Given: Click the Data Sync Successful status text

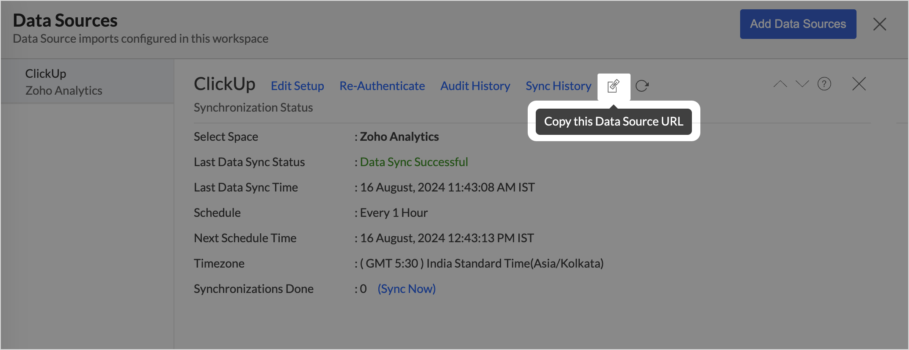Looking at the screenshot, I should click(414, 162).
